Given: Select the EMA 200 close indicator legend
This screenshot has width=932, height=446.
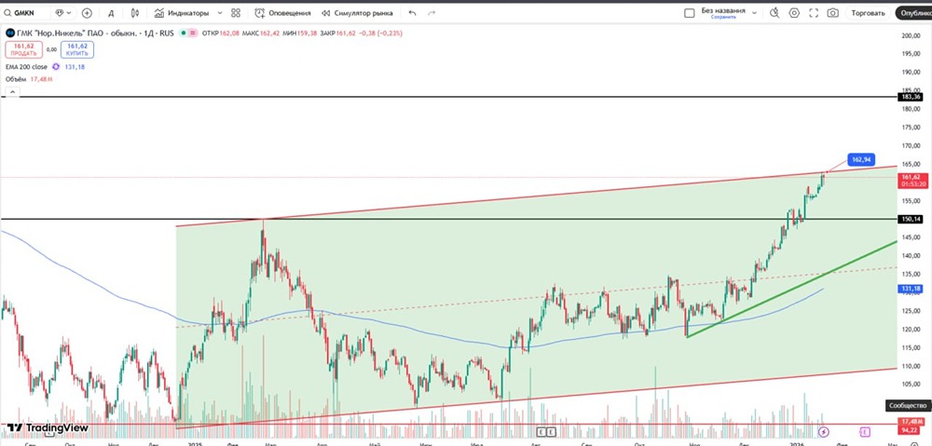Looking at the screenshot, I should click(x=27, y=67).
